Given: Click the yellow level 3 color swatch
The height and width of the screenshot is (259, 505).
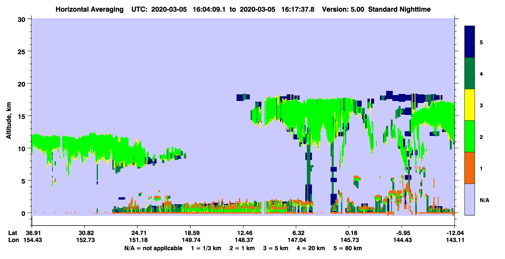Looking at the screenshot, I should 470,105.
